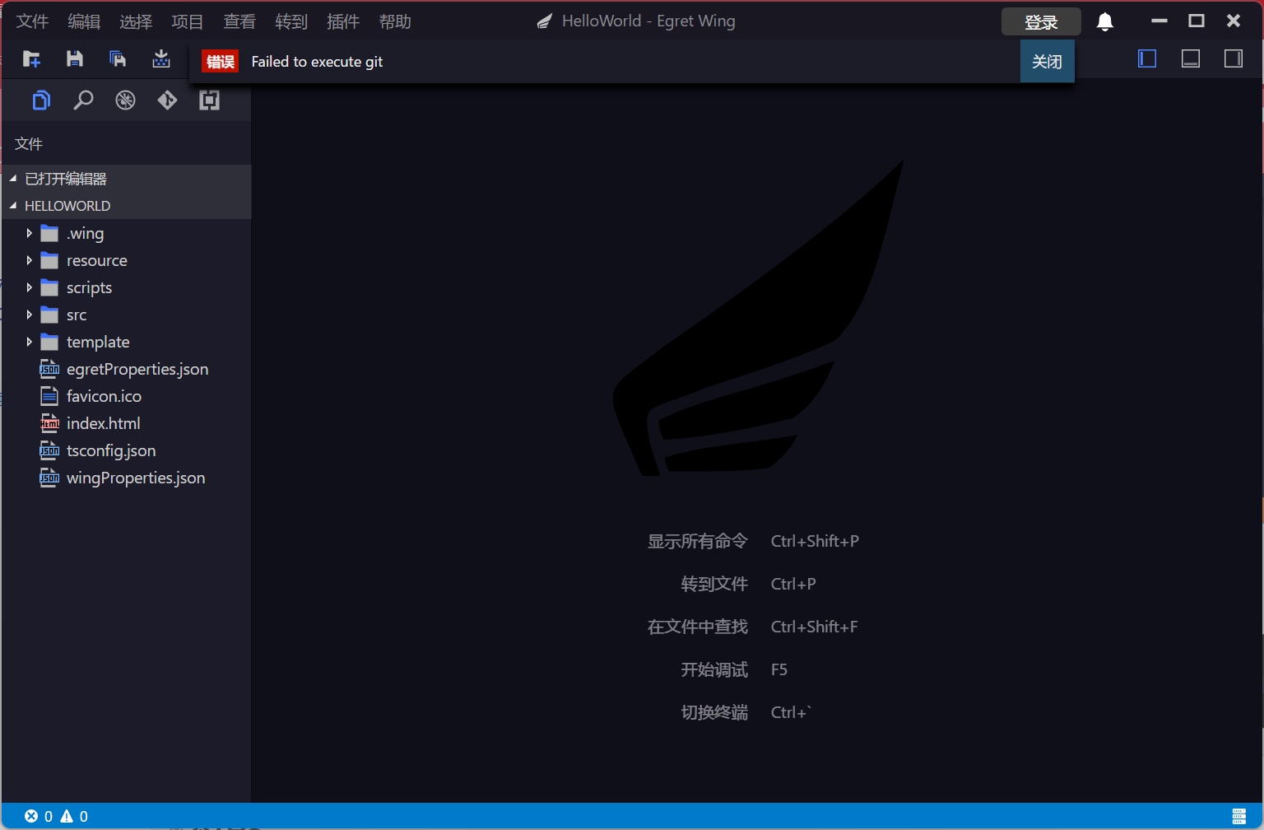Click the new project folder toolbar icon
This screenshot has height=830, width=1264.
point(32,59)
